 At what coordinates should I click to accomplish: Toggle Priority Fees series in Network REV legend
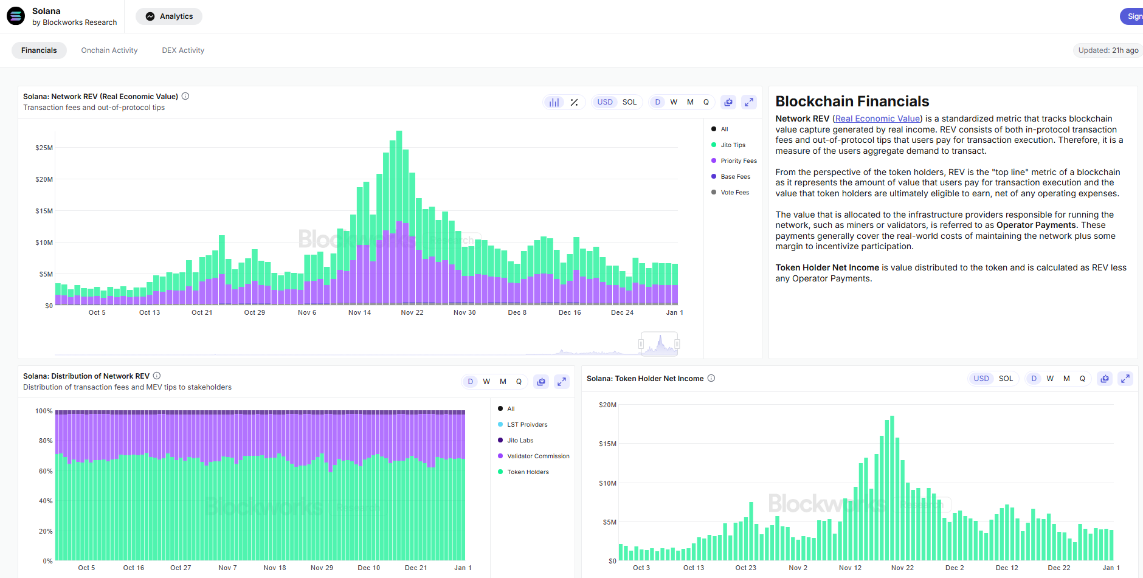point(738,160)
